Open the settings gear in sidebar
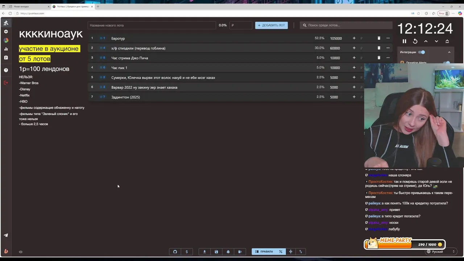The width and height of the screenshot is (464, 261). point(6,32)
